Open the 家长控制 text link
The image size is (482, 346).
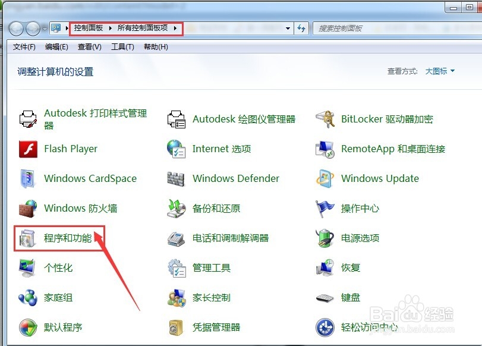pos(212,297)
